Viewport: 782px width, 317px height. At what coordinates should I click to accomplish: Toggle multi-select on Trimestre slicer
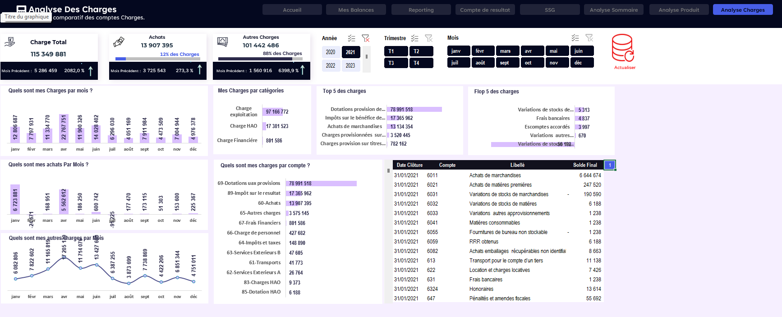(415, 38)
